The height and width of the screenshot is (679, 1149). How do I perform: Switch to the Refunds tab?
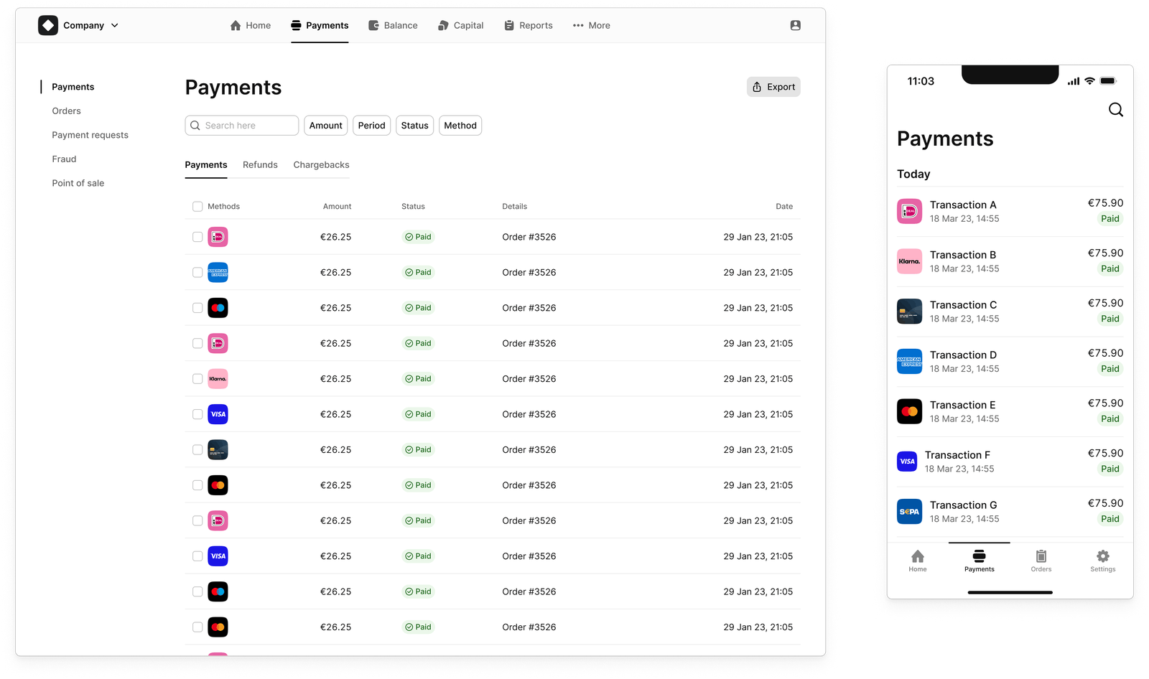(260, 165)
